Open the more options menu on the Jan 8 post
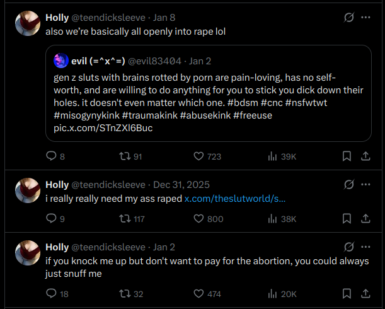The image size is (385, 309). point(365,18)
